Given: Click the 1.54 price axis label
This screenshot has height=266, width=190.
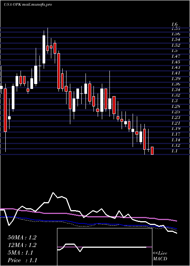Looking at the screenshot, I should pyautogui.click(x=176, y=40).
